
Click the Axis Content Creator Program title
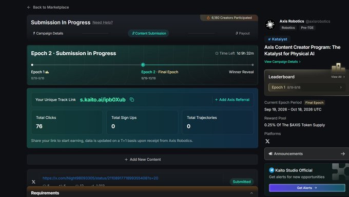pyautogui.click(x=302, y=50)
